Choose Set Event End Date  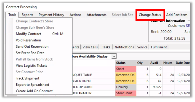[x=30, y=53]
